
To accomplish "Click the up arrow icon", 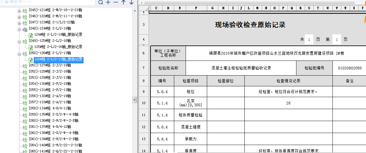I will [x=123, y=3].
